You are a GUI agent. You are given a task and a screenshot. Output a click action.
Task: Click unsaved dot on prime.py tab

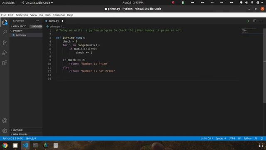62,21
